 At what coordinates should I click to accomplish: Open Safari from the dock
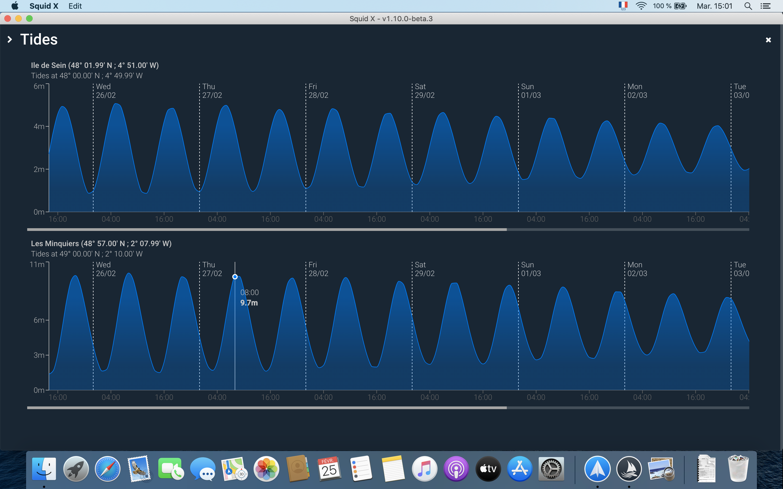pos(107,469)
